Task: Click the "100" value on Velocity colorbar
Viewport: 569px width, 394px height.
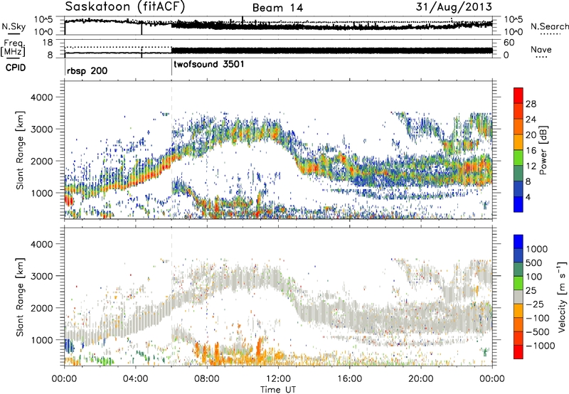Action: (534, 277)
